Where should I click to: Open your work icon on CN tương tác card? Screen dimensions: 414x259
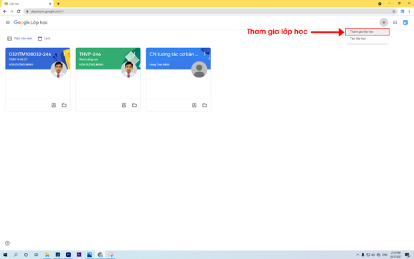click(194, 105)
